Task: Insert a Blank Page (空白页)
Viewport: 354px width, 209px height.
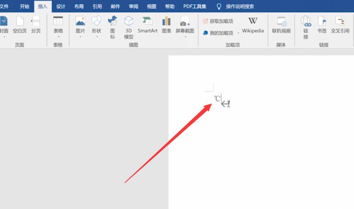Action: tap(20, 25)
